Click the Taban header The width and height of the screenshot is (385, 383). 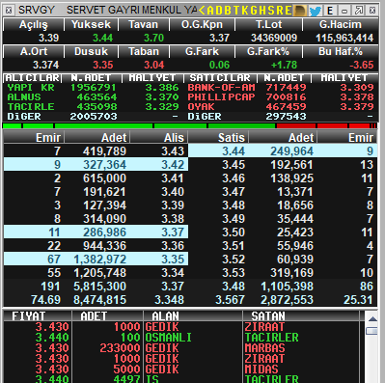pos(144,51)
